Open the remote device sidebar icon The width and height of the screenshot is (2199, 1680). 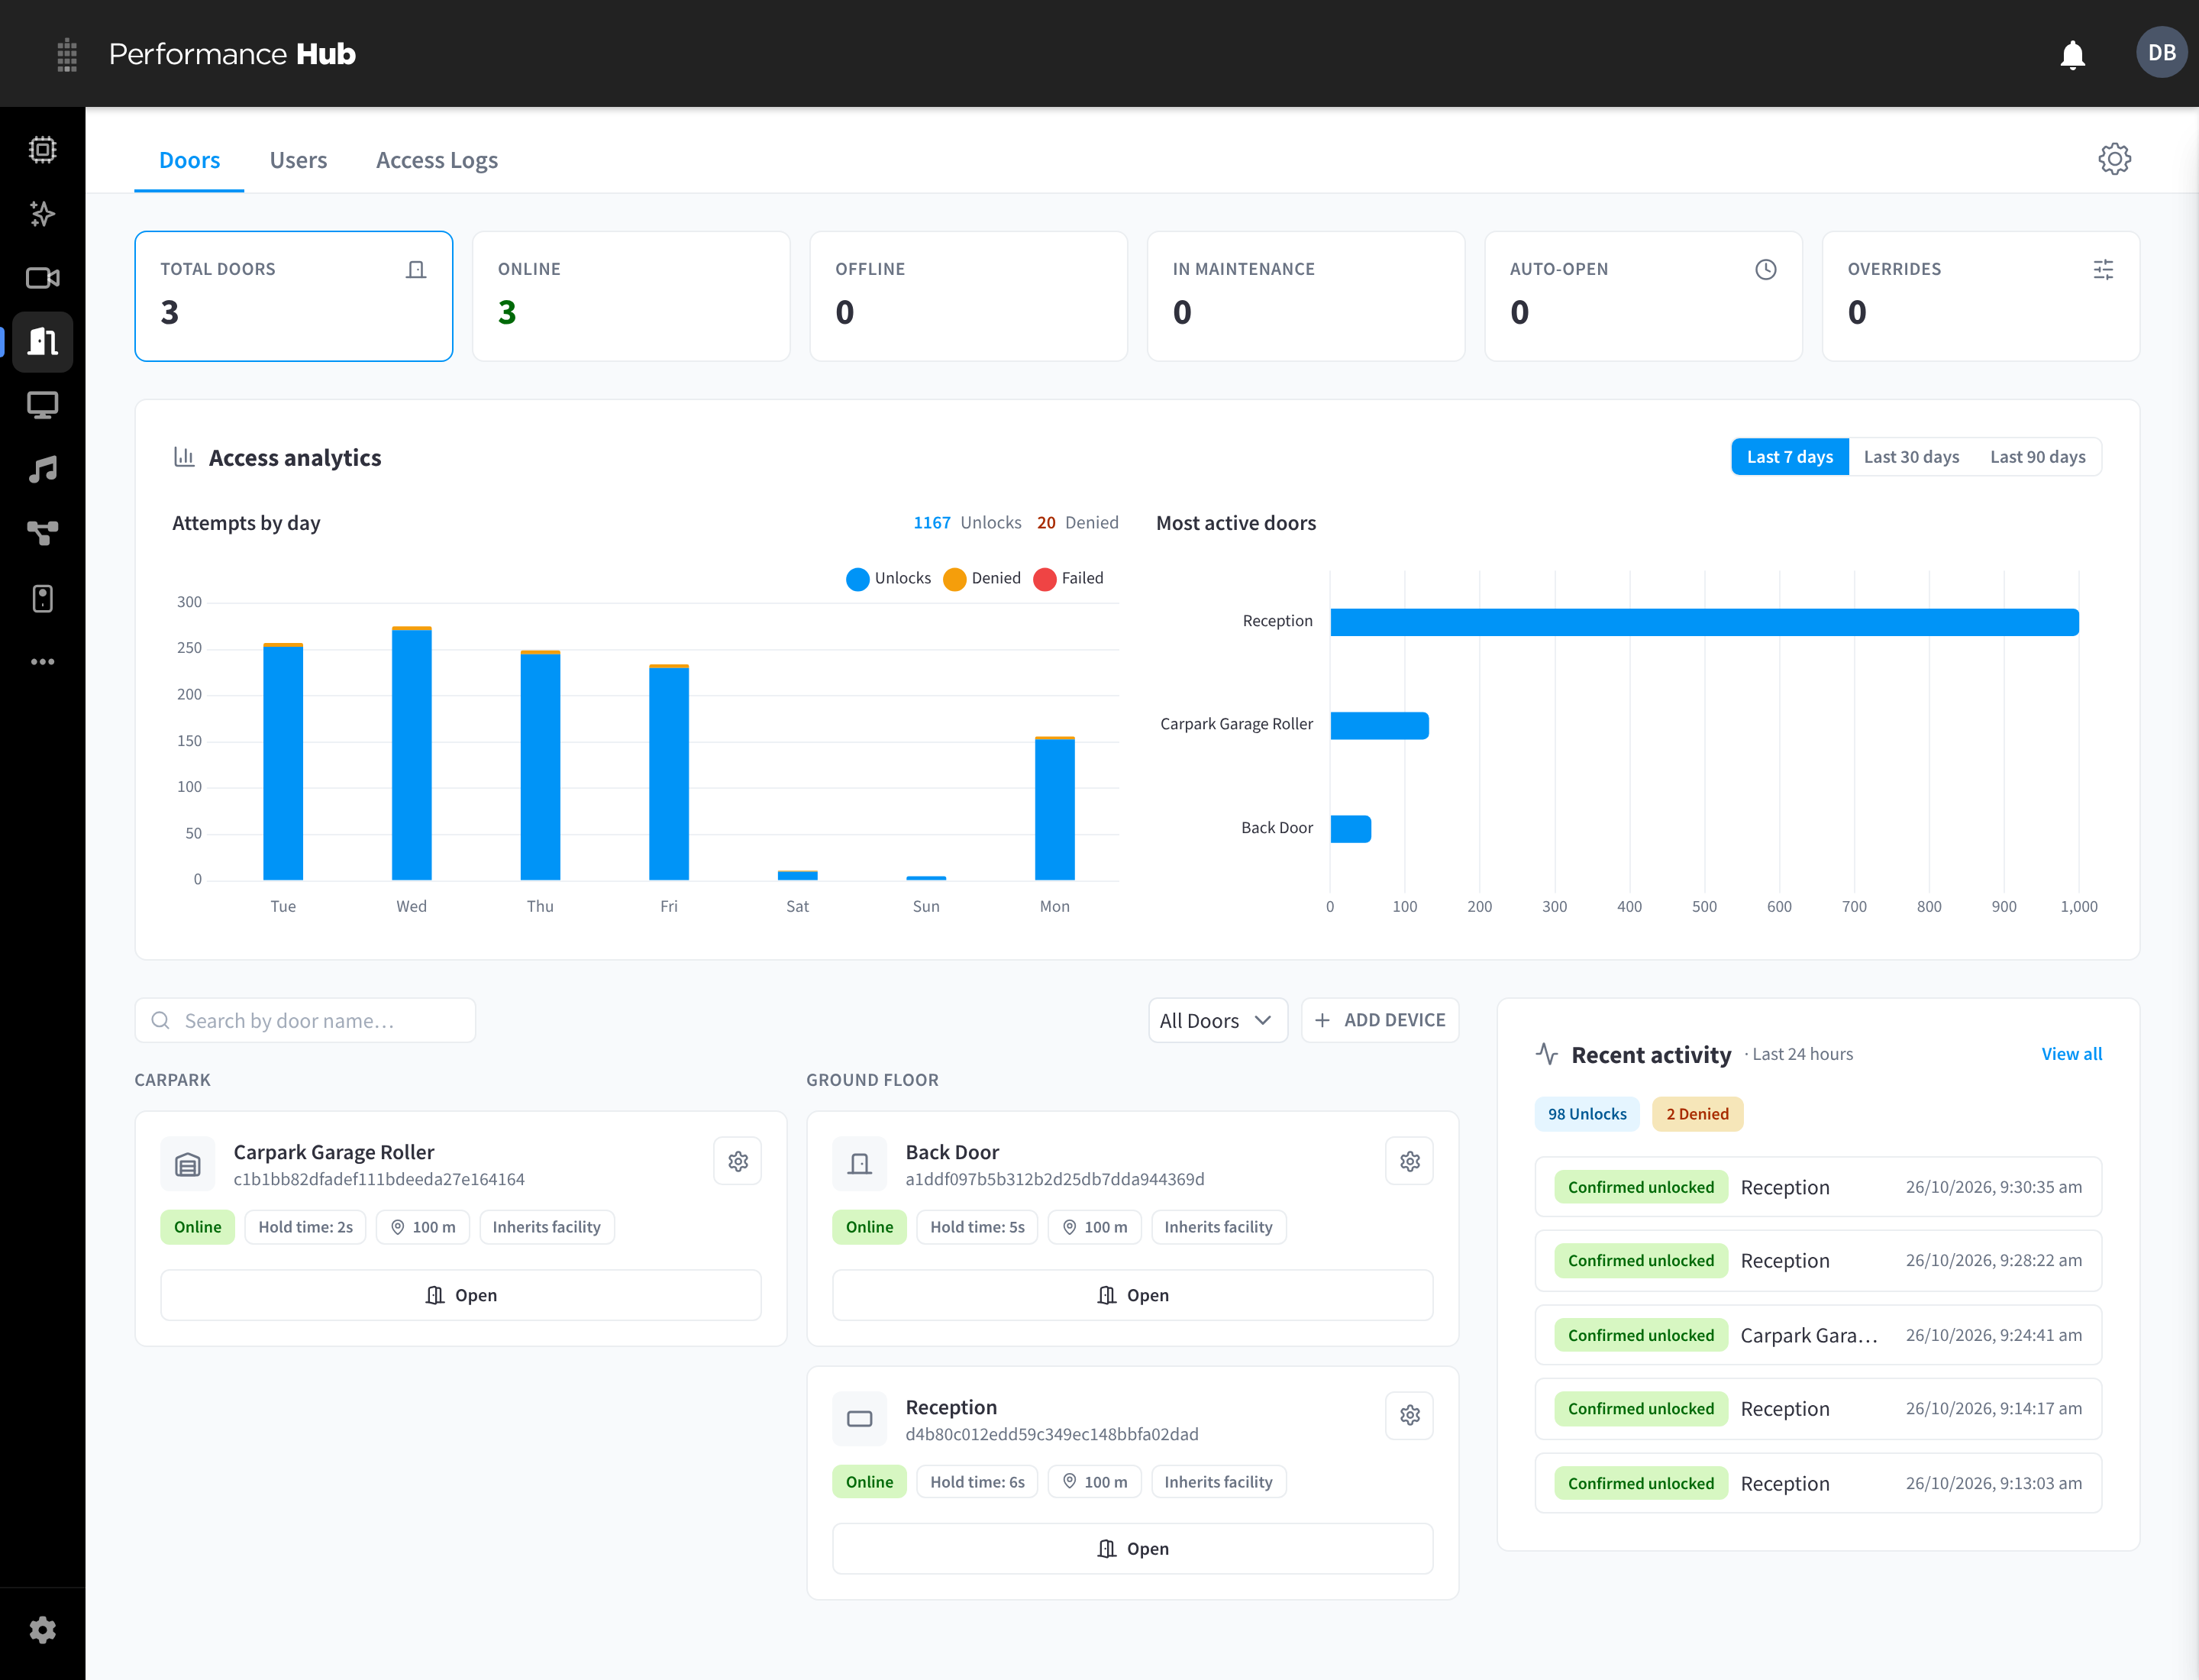tap(42, 598)
